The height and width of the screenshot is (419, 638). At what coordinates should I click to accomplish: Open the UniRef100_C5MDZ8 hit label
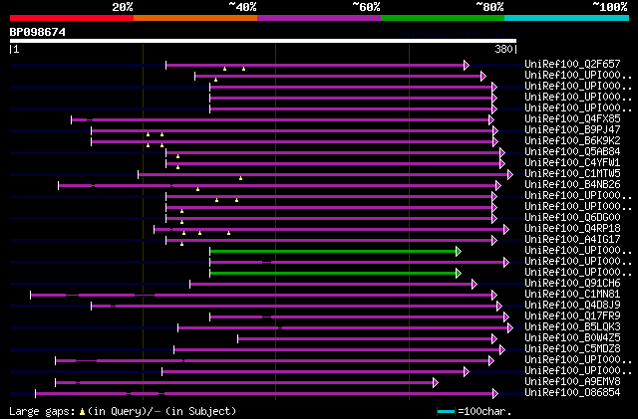coord(572,348)
